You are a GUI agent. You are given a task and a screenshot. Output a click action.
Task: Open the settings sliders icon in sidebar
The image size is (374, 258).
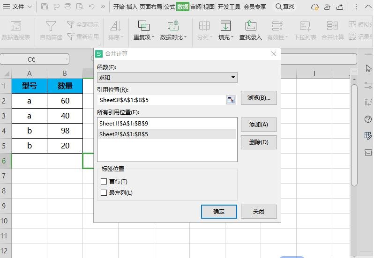coord(368,86)
